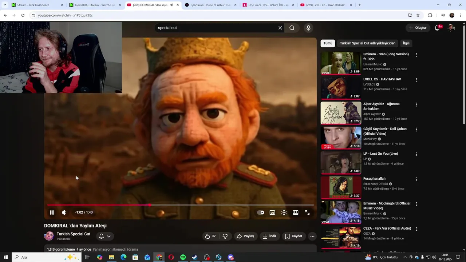Reload the page with the refresh icon

click(x=23, y=15)
